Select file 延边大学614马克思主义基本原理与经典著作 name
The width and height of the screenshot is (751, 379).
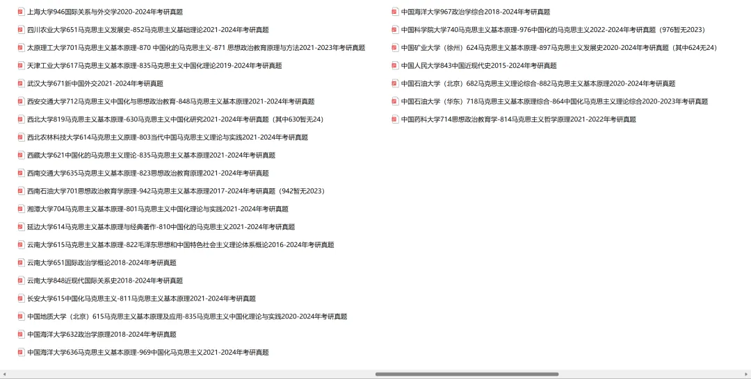pos(161,226)
